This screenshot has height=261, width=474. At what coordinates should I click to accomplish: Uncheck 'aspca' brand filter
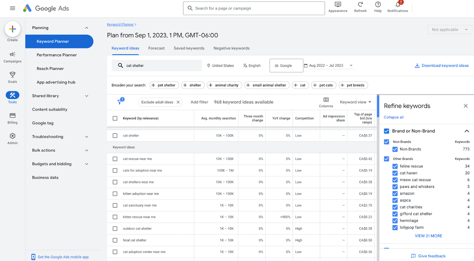coord(395,200)
